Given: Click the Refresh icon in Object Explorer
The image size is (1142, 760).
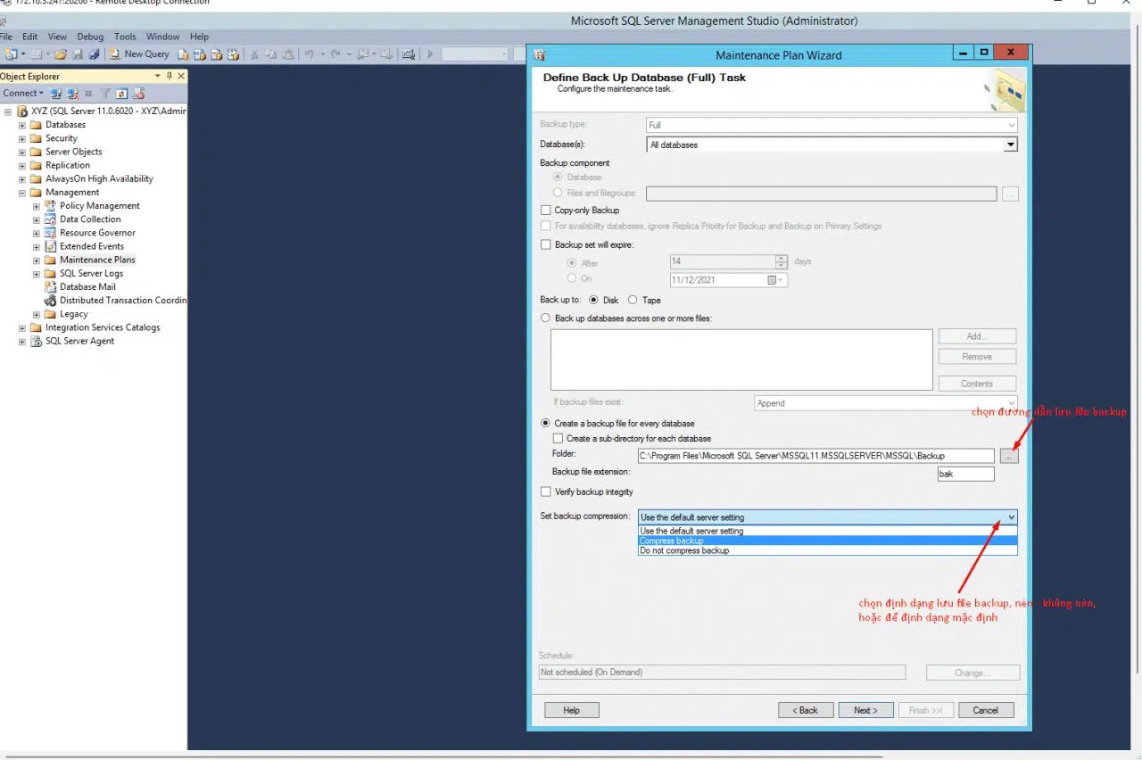Looking at the screenshot, I should pos(121,94).
